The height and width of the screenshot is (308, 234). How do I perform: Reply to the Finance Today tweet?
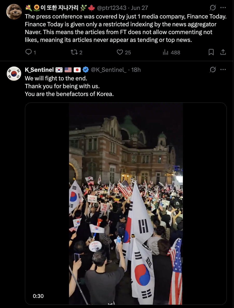[x=31, y=52]
